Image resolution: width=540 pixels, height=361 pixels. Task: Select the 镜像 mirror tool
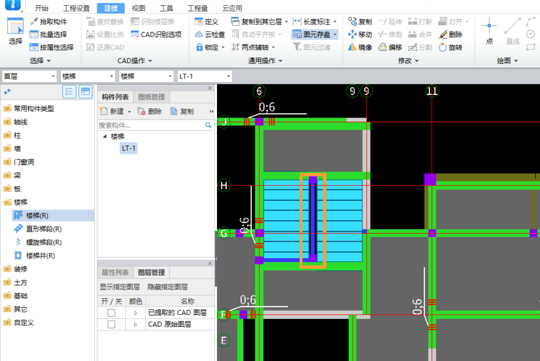click(360, 47)
